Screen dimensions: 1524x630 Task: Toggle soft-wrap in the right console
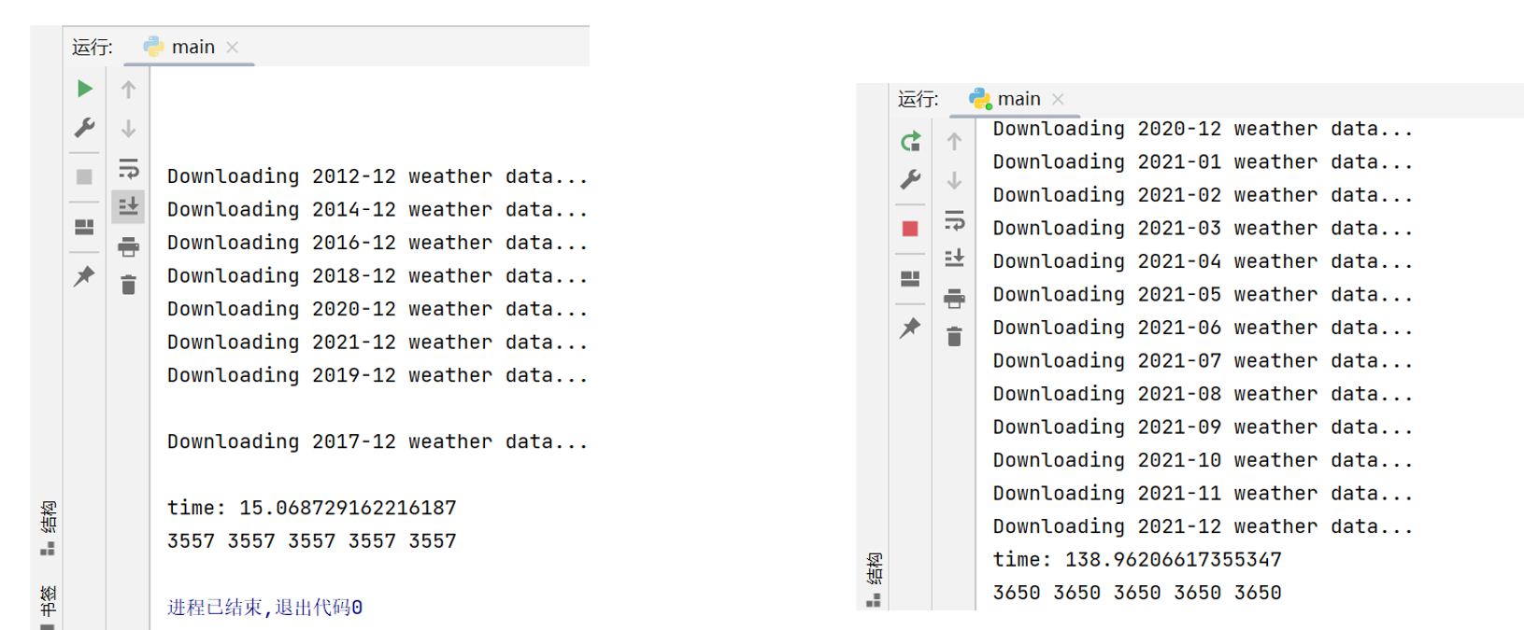click(x=954, y=220)
